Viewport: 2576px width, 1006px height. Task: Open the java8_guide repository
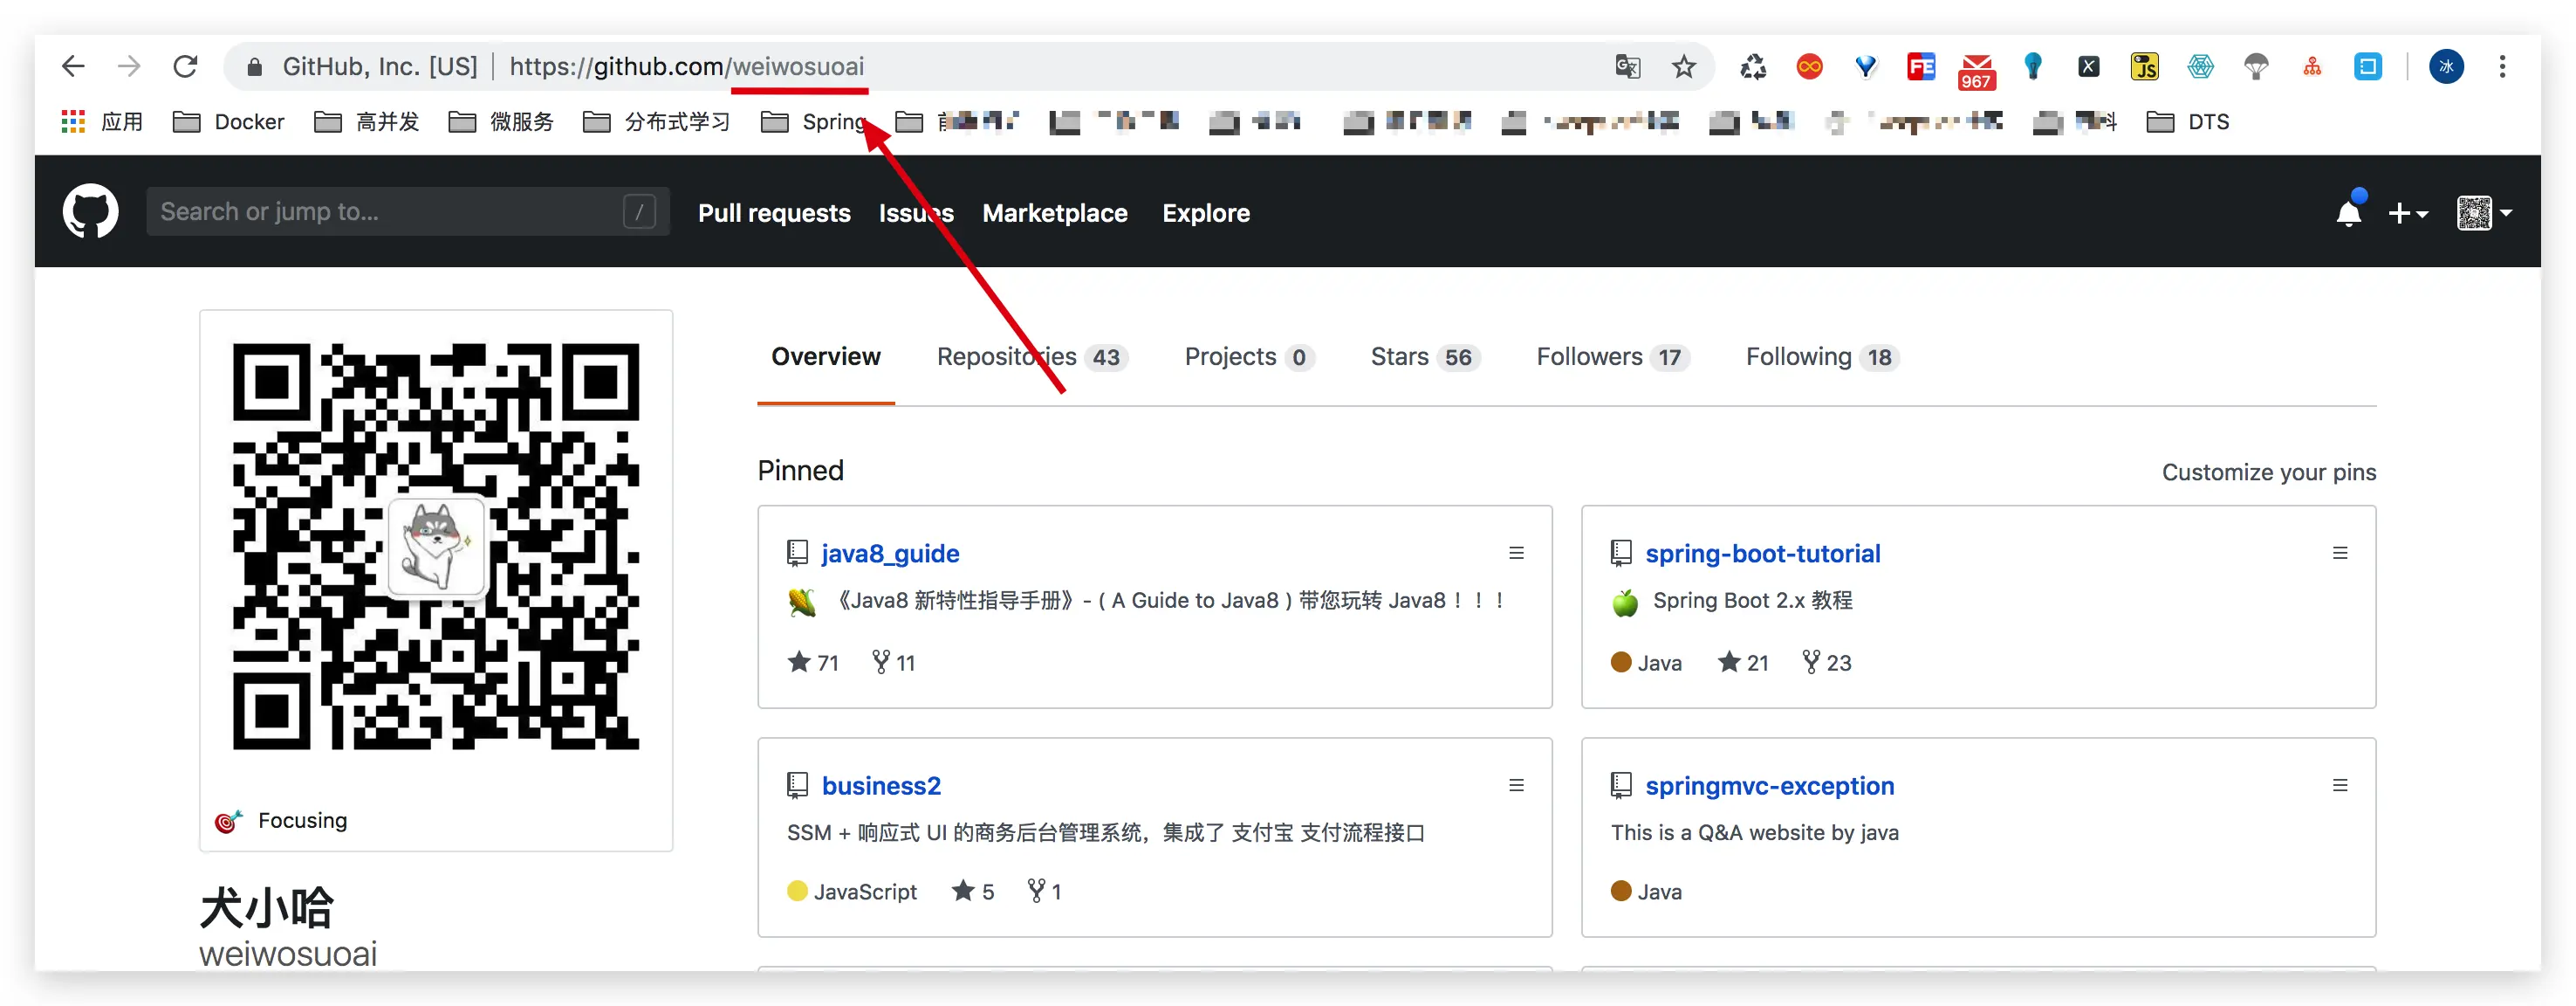pos(890,554)
